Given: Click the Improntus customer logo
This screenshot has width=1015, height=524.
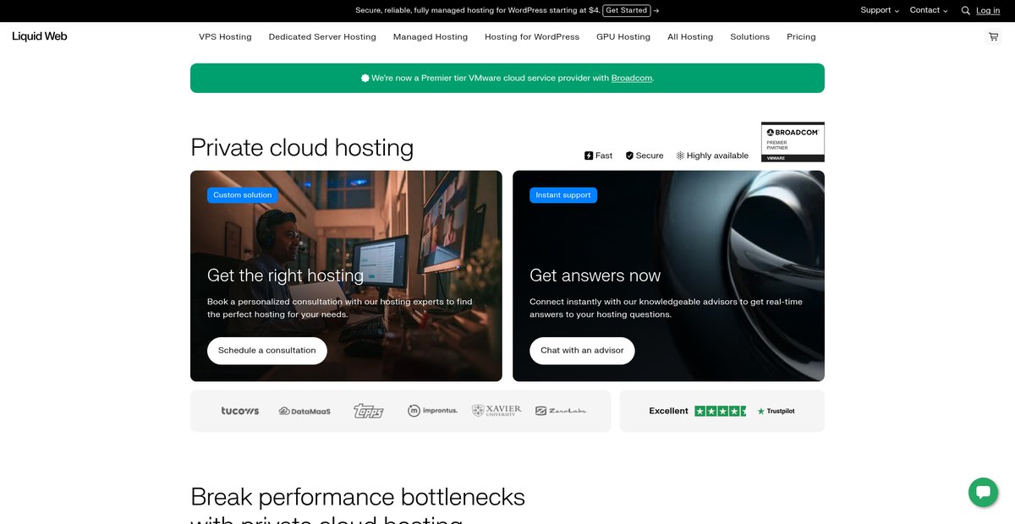Looking at the screenshot, I should click(x=432, y=411).
